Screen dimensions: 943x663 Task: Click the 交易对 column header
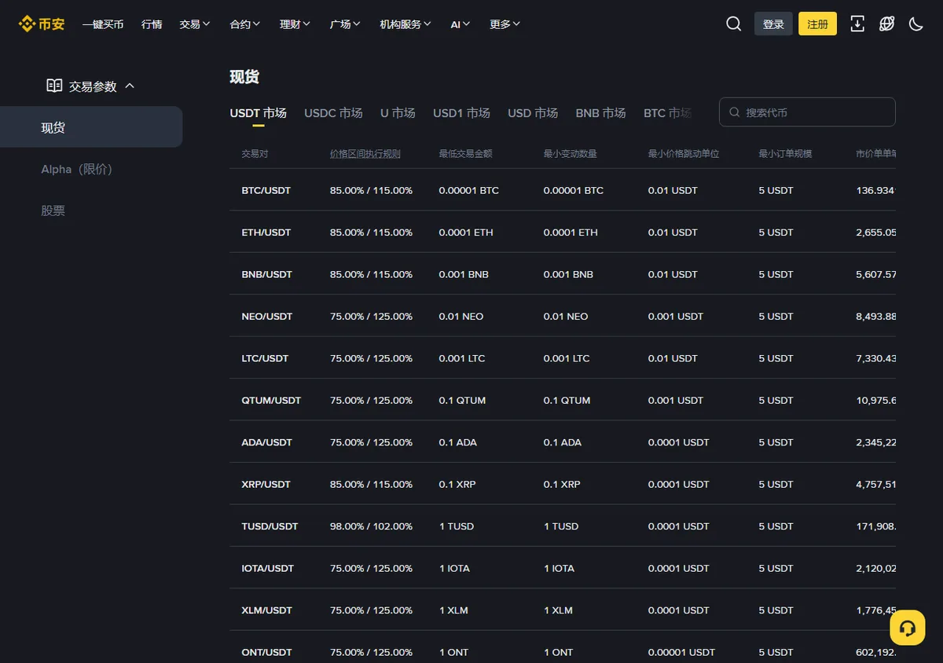255,154
